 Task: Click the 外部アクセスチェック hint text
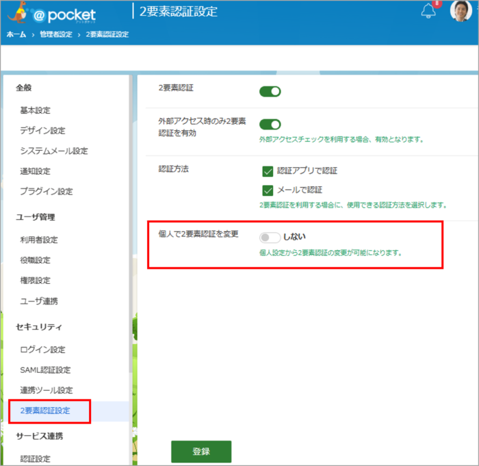(x=341, y=140)
